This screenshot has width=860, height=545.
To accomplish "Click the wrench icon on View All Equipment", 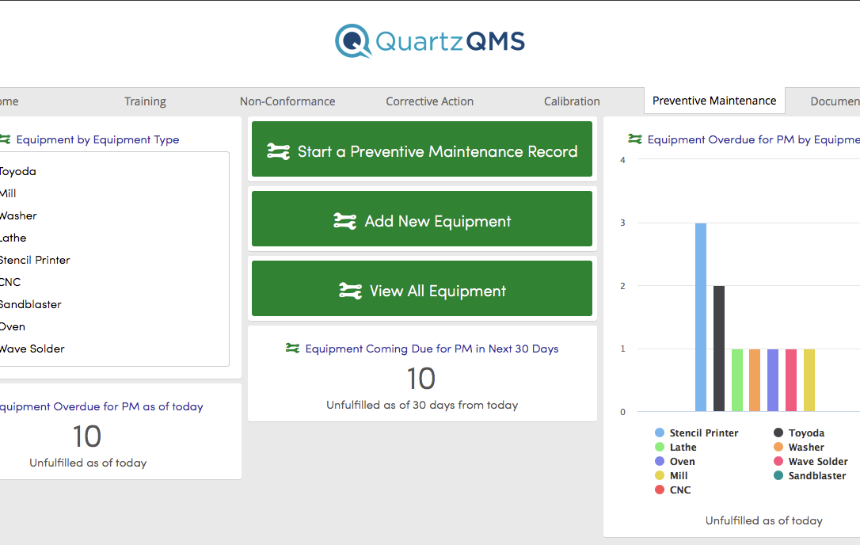I will 351,291.
